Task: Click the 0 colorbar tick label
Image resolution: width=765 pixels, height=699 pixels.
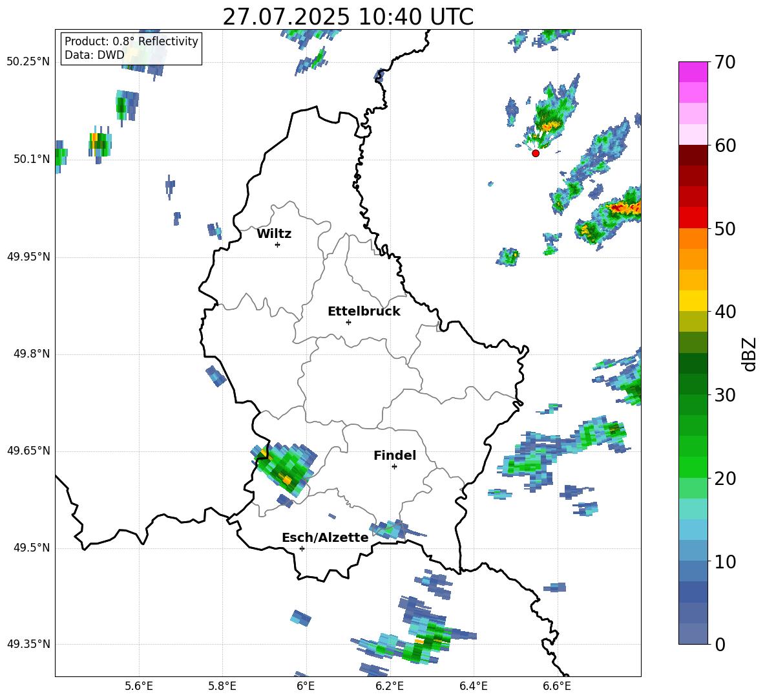Action: (720, 644)
